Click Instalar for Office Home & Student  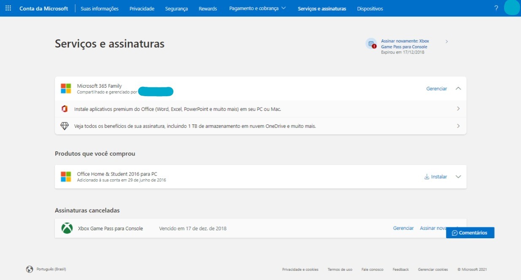pyautogui.click(x=435, y=177)
